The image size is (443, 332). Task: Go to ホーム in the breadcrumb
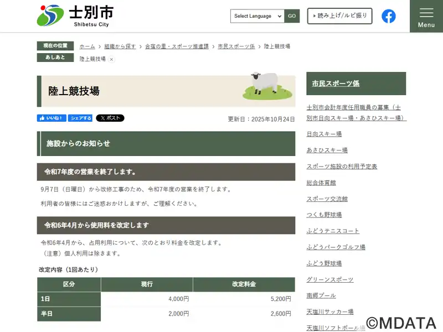click(x=87, y=46)
